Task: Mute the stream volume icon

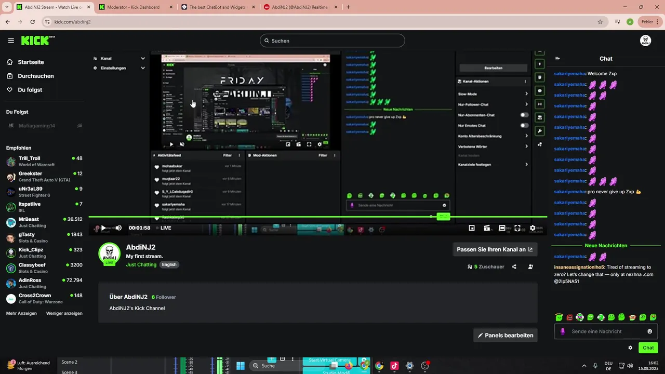Action: pos(118,228)
